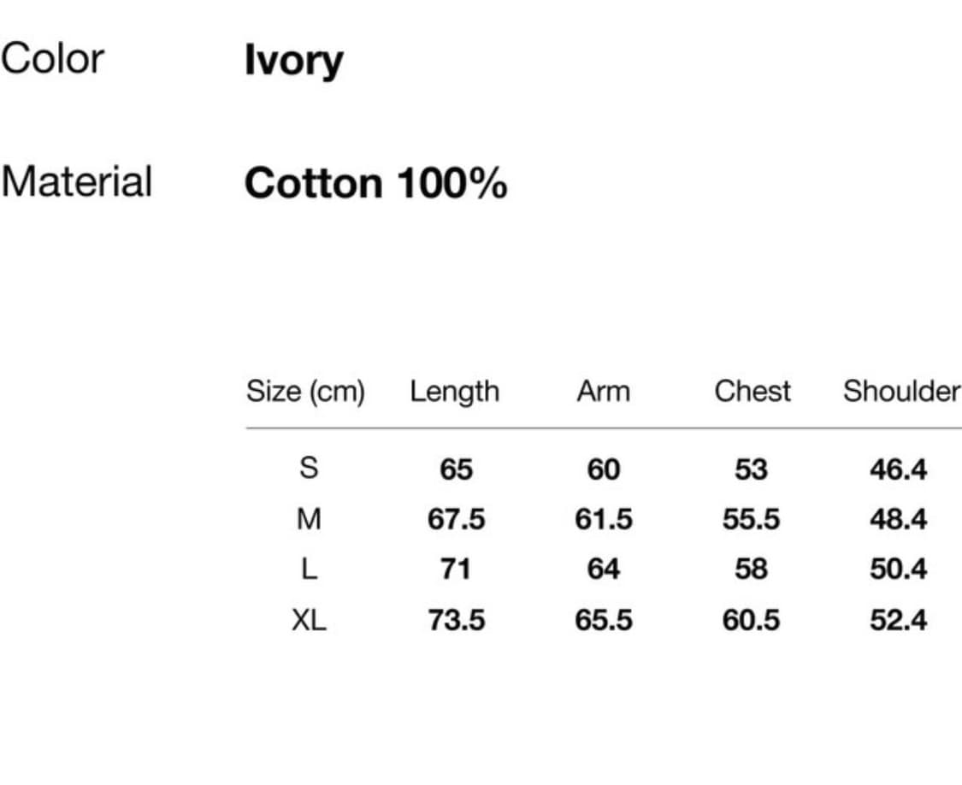Select the L size row label
The image size is (962, 785).
(x=309, y=570)
